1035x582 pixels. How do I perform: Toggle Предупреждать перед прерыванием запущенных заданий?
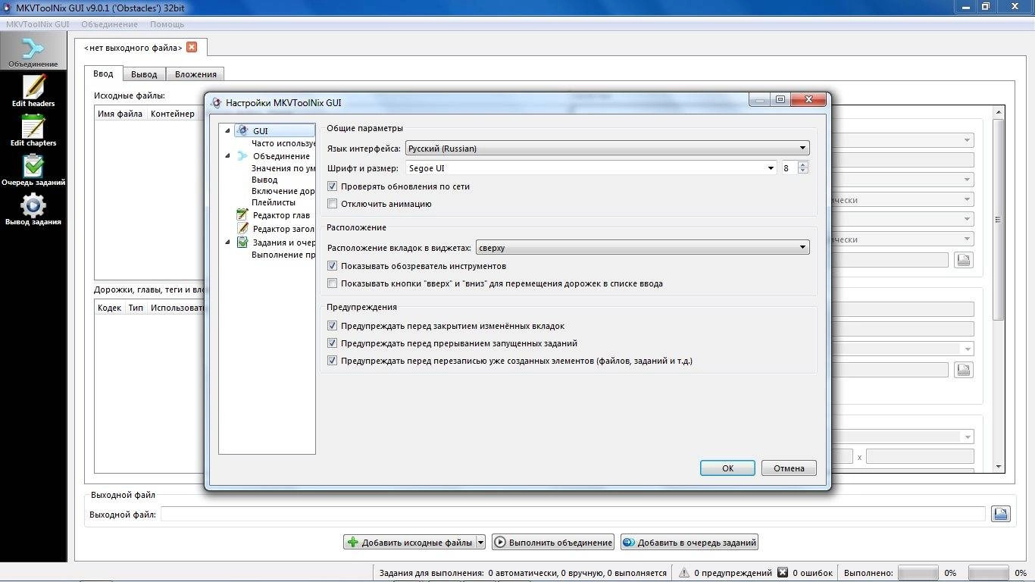(332, 343)
